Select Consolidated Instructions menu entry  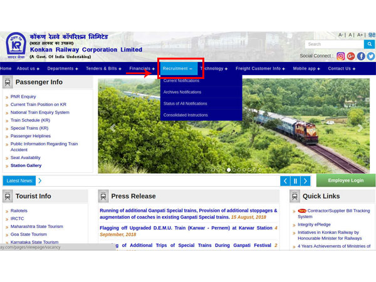[x=185, y=115]
